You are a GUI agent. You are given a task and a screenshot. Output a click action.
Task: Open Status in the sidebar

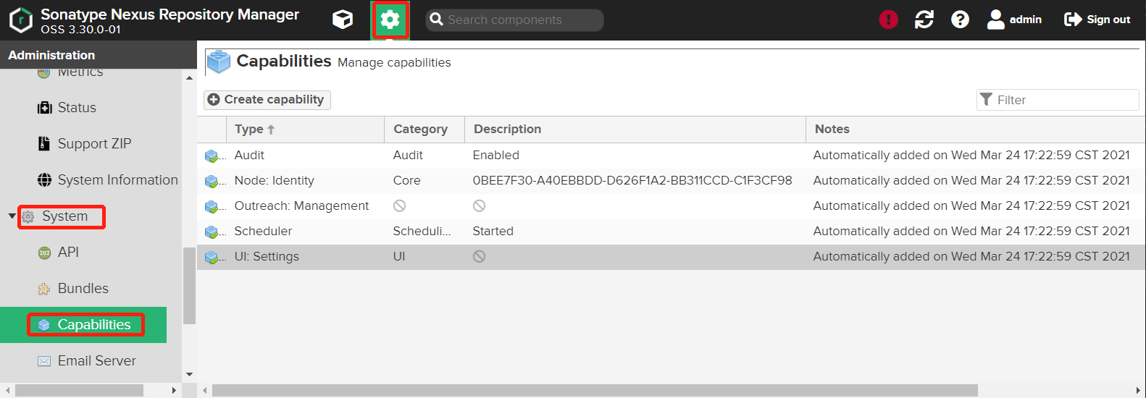[x=77, y=108]
